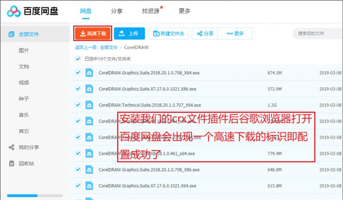Screen dimensions: 343x208
Task: Click file icon of the 779.4M file row
Action: tap(89, 153)
